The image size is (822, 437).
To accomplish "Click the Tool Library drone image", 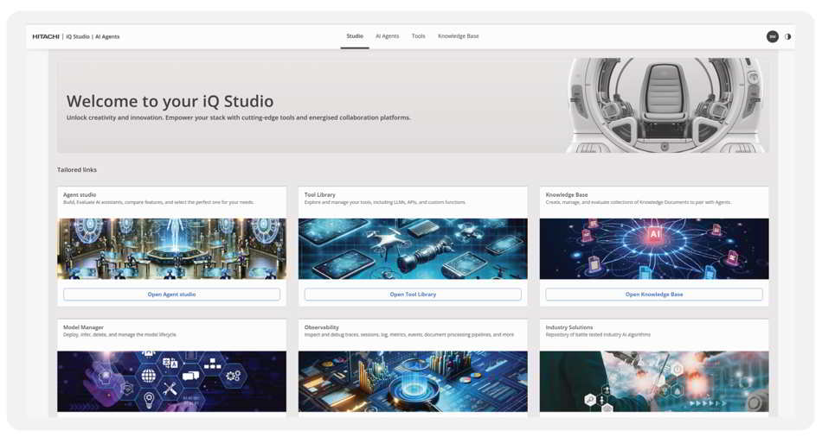I will [413, 249].
